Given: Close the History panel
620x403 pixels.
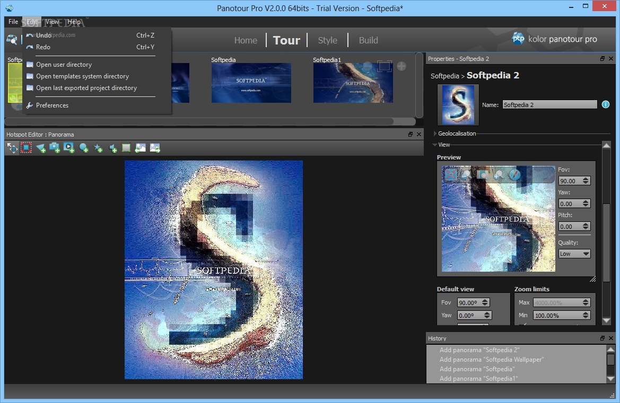Looking at the screenshot, I should coord(611,338).
